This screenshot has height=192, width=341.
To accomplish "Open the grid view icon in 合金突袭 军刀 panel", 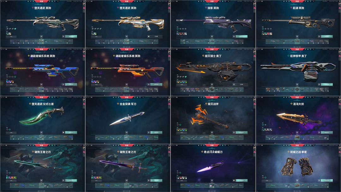I will coord(127,132).
